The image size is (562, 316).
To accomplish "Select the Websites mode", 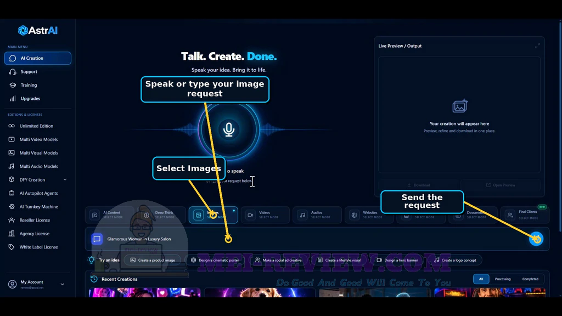I will click(369, 215).
